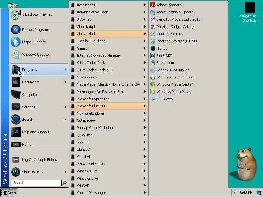The height and width of the screenshot is (197, 263).
Task: Launch Apple Software Update icon
Action: click(x=153, y=12)
